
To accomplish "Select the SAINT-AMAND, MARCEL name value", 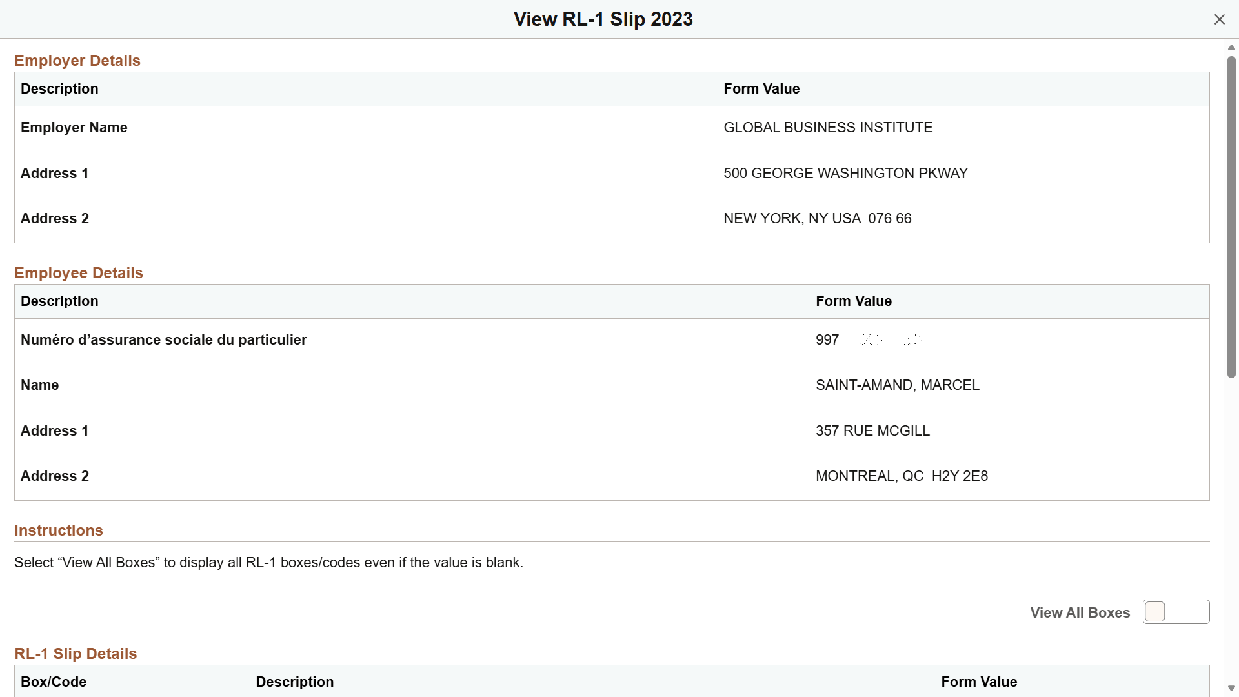I will coord(897,385).
